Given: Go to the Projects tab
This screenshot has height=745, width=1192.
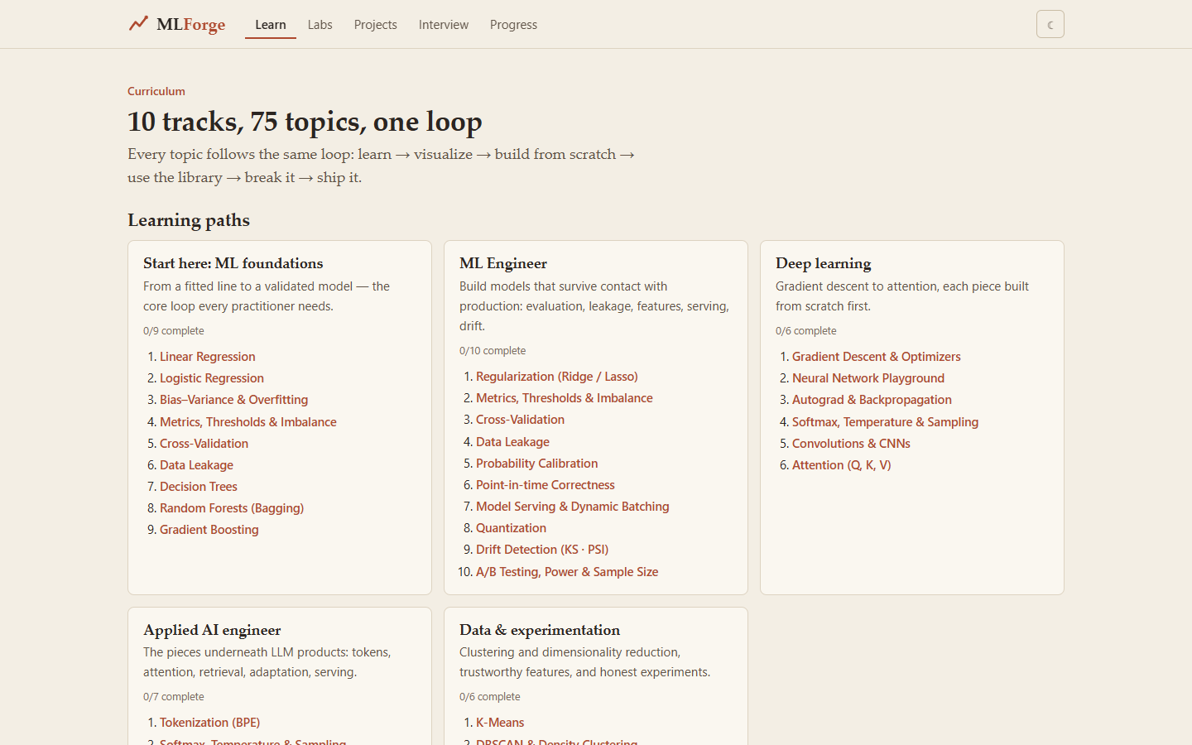Looking at the screenshot, I should coord(376,25).
